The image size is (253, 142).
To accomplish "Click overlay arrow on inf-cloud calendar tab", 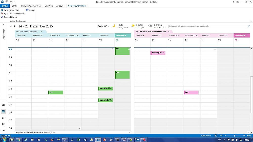I will coord(137,32).
